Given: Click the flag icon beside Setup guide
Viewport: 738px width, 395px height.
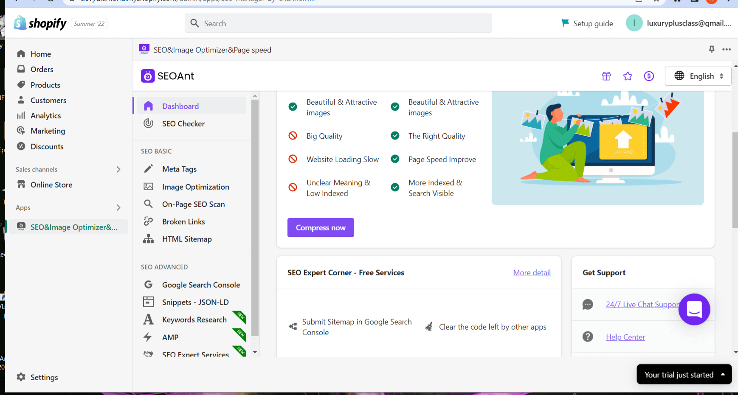Looking at the screenshot, I should [565, 23].
